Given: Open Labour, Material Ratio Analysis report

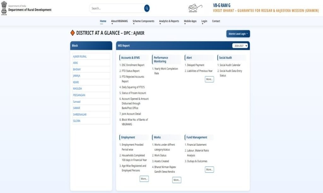Looking at the screenshot, I should pyautogui.click(x=198, y=153).
